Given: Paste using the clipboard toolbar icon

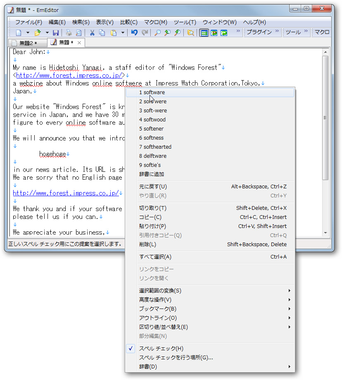Looking at the screenshot, I should (114, 33).
